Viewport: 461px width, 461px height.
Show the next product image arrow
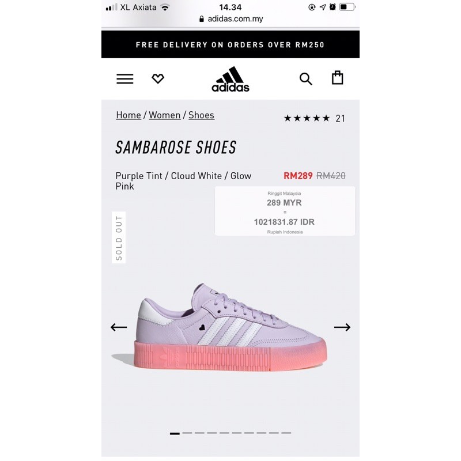(x=342, y=327)
